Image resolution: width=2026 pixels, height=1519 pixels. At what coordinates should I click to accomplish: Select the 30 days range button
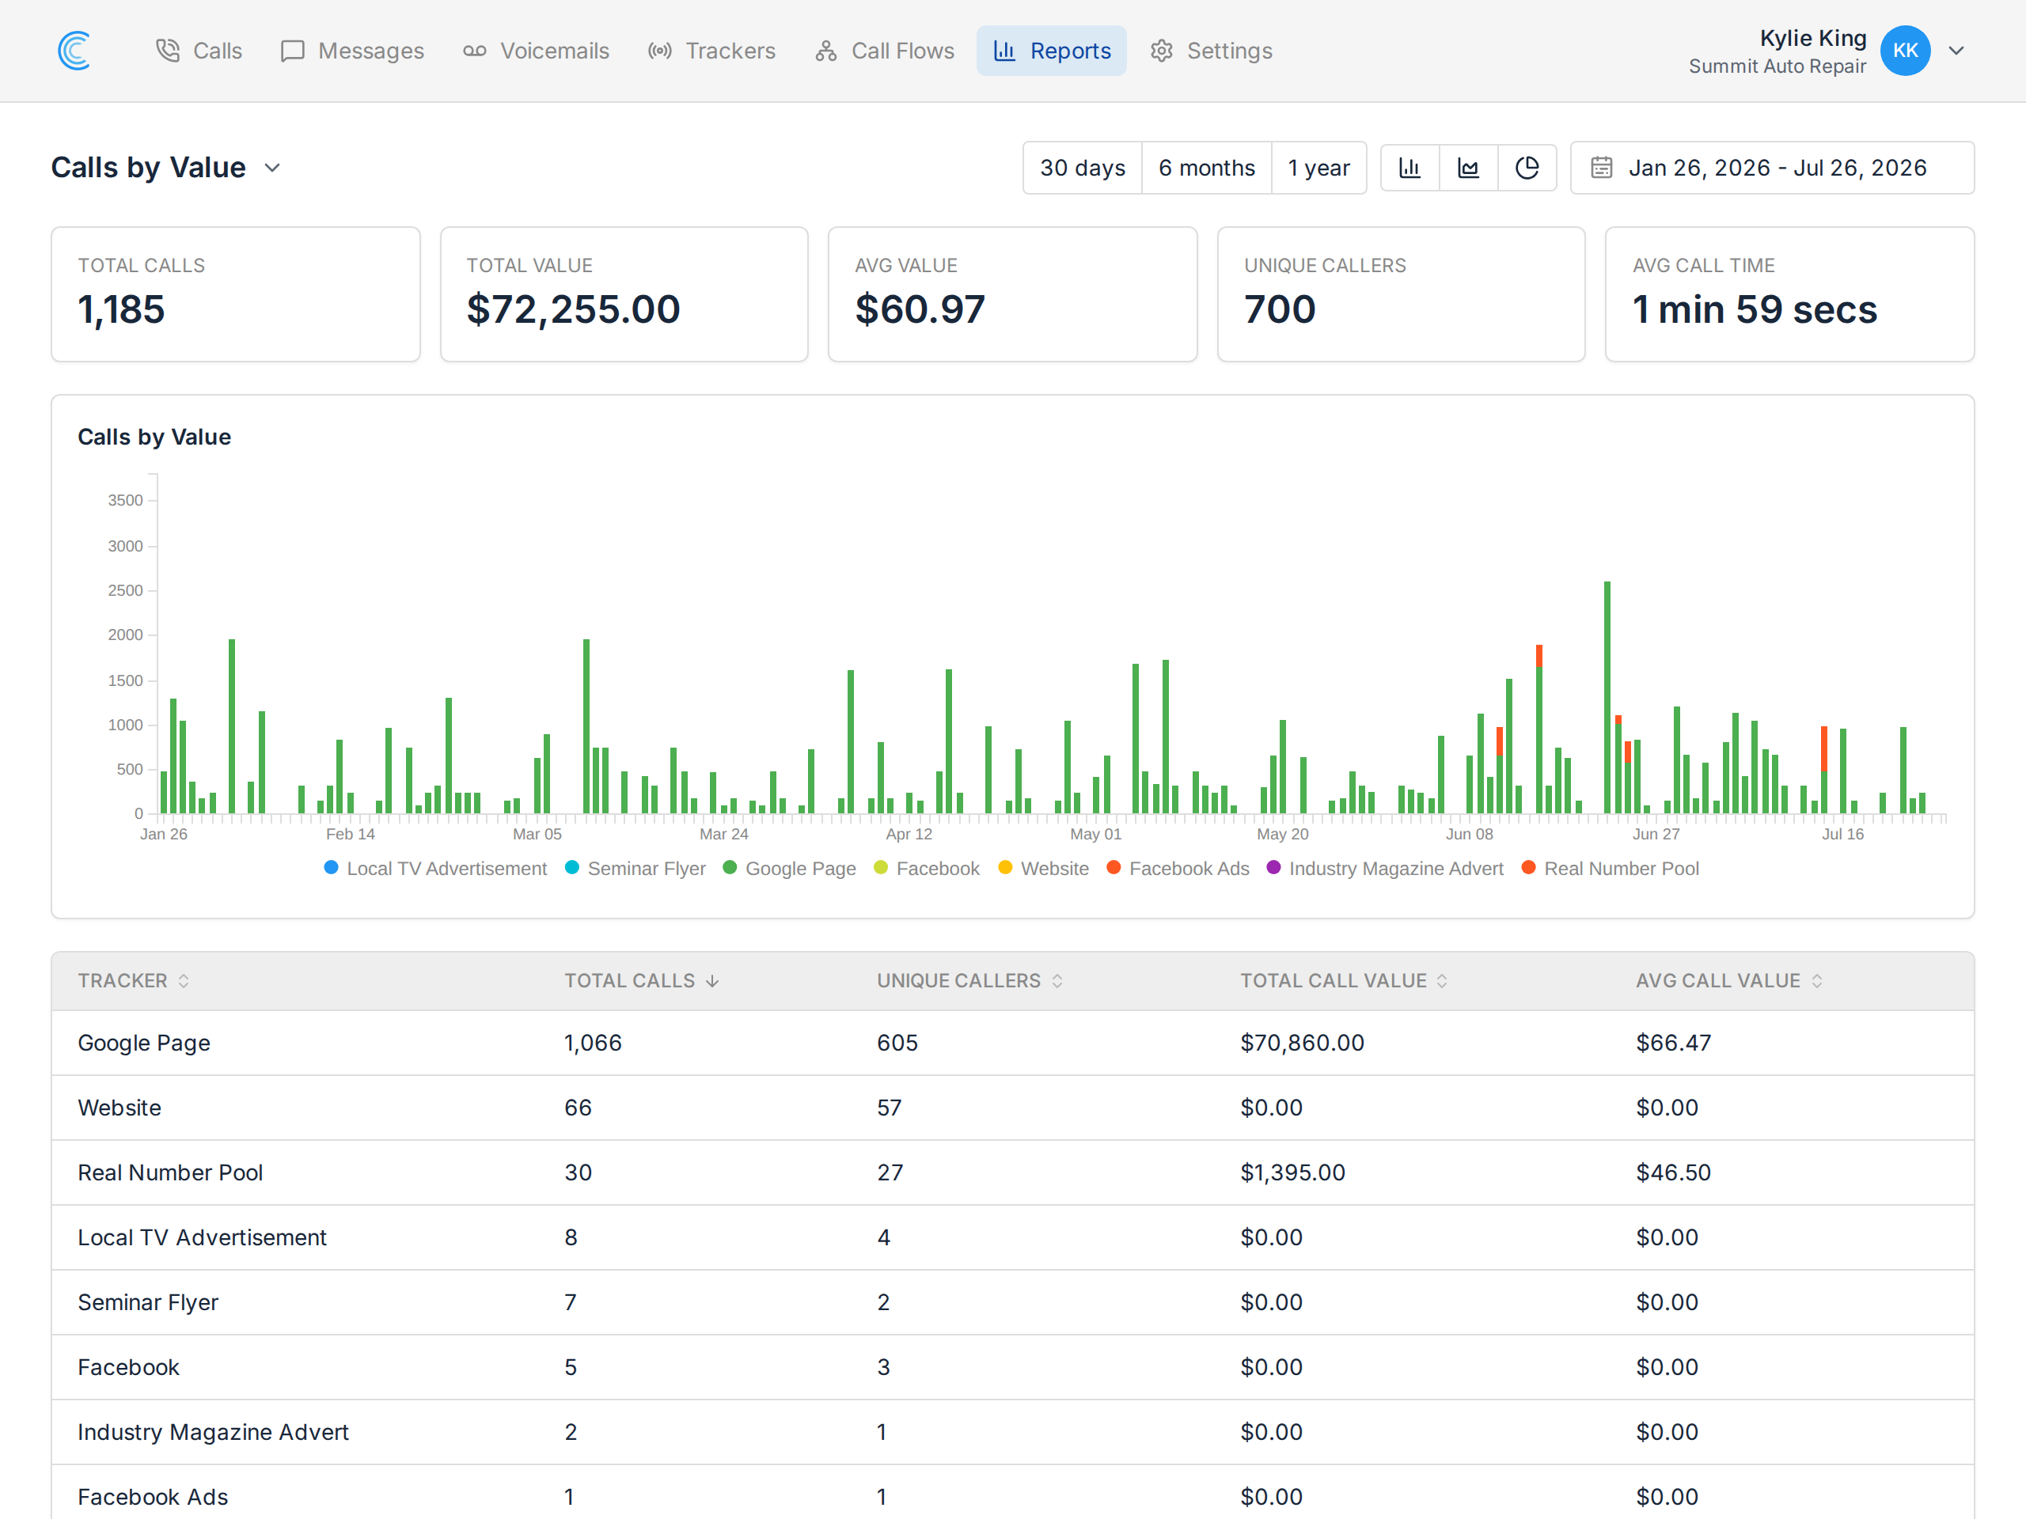point(1083,168)
